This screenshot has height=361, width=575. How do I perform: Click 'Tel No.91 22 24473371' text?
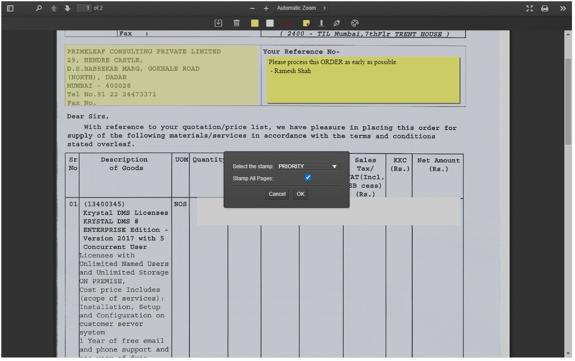(112, 94)
